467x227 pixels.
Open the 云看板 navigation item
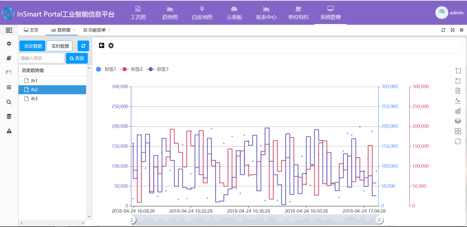coord(234,13)
